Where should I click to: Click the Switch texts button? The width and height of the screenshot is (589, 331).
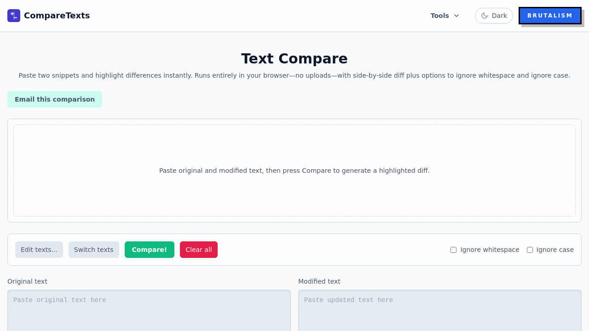coord(94,250)
